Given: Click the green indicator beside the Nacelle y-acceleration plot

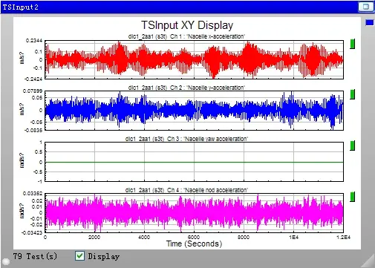Looking at the screenshot, I should click(352, 94).
